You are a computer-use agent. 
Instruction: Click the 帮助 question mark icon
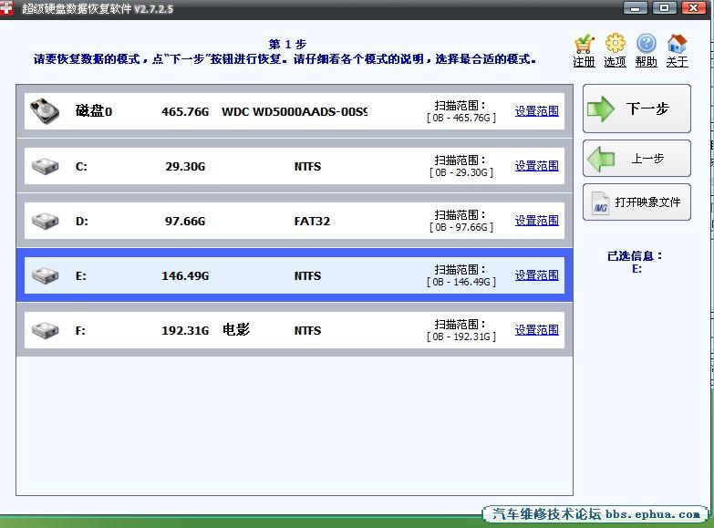pos(647,44)
